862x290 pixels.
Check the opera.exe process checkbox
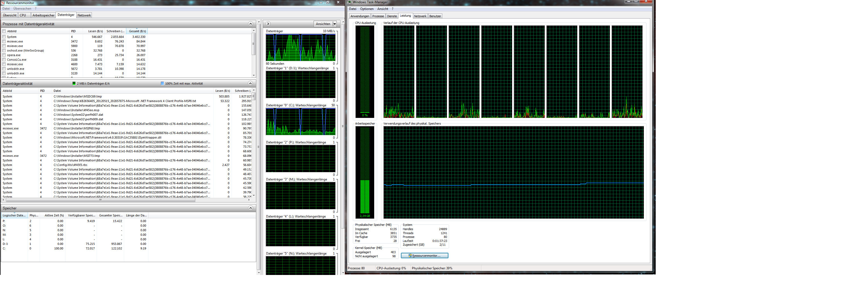pyautogui.click(x=4, y=55)
